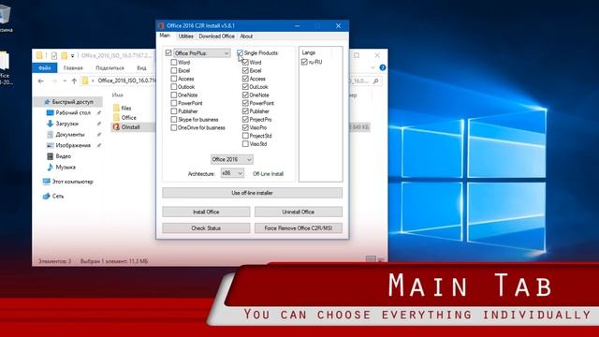This screenshot has height=337, width=599.
Task: Check OneDrive for business checkbox
Action: click(x=174, y=127)
